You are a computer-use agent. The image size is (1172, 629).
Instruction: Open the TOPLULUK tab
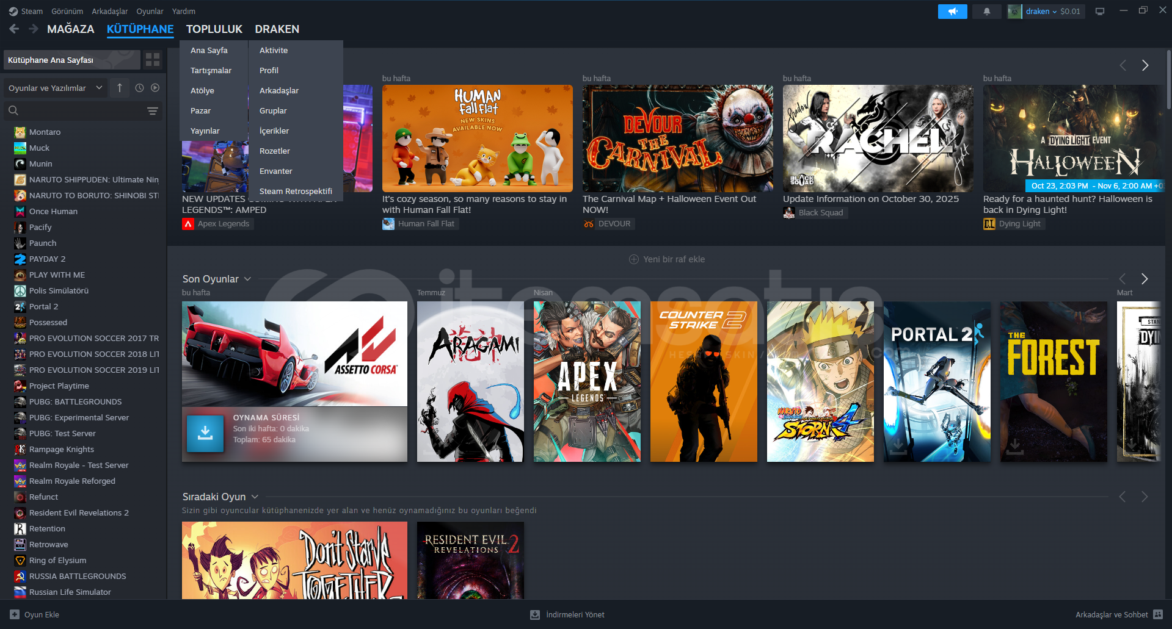pyautogui.click(x=214, y=29)
